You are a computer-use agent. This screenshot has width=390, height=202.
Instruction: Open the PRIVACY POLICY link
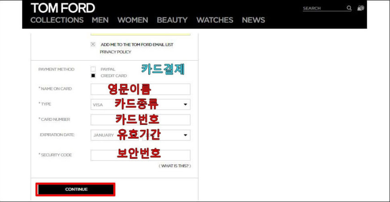(115, 52)
